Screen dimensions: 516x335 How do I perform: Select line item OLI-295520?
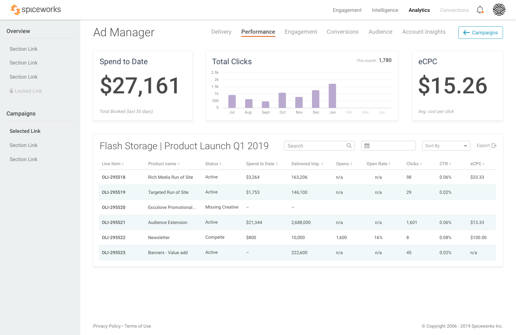(113, 207)
